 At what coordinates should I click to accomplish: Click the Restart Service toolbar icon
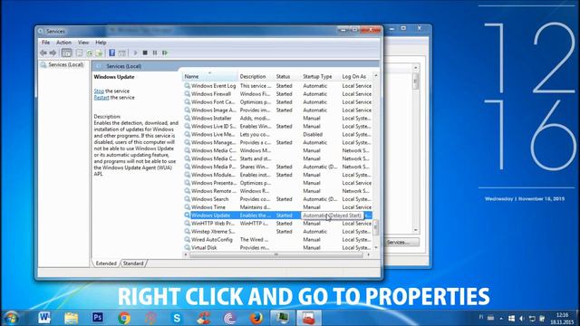(165, 53)
